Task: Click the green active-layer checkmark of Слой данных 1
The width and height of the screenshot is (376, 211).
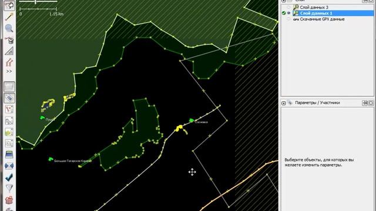Action: coord(284,13)
